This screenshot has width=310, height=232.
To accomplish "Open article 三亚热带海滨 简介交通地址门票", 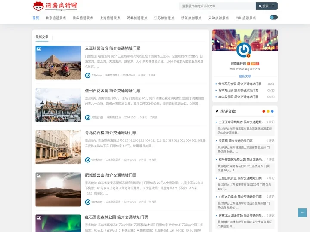I will (x=113, y=49).
